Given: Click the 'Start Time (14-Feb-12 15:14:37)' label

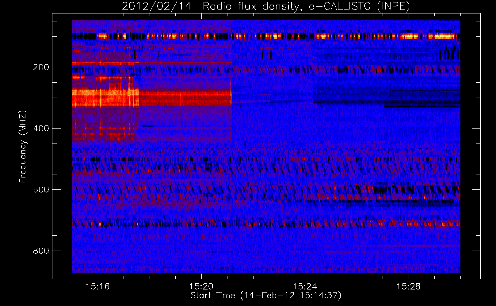Looking at the screenshot, I should tap(266, 296).
